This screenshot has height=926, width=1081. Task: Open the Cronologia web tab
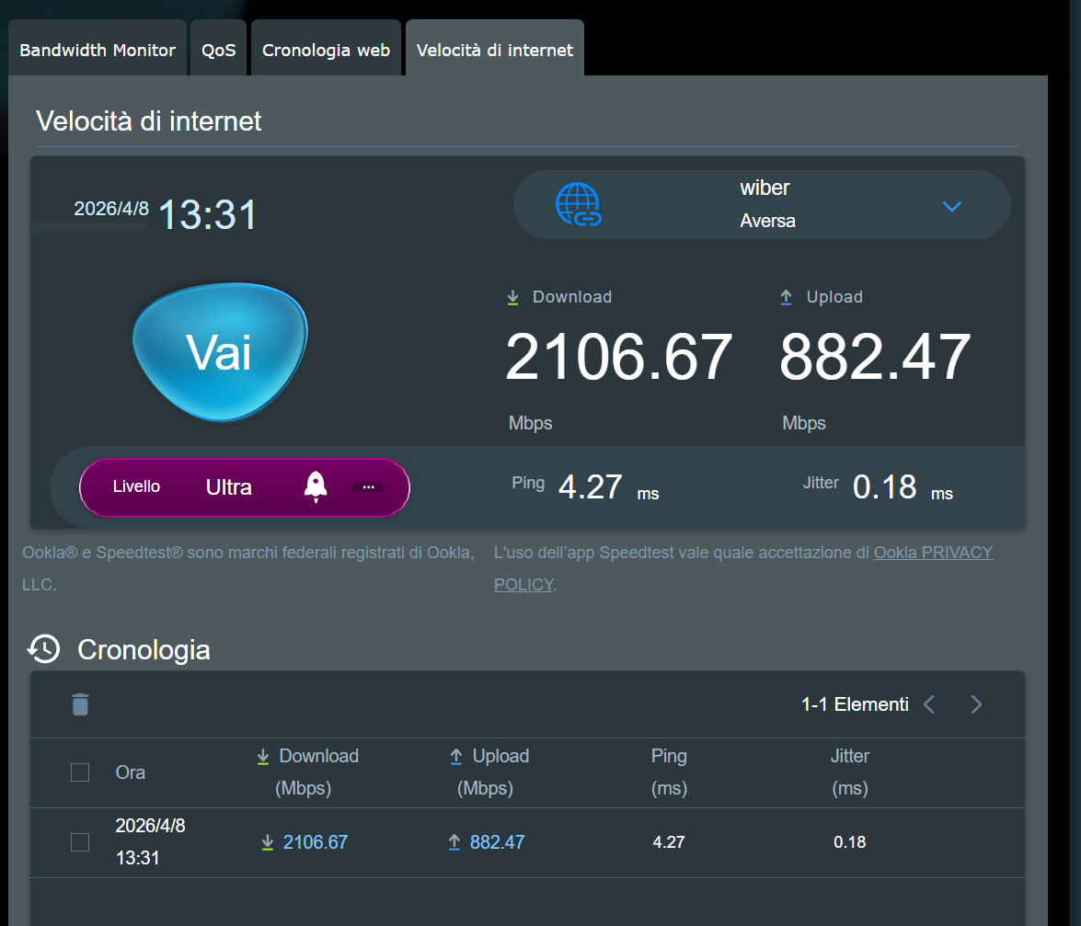point(326,48)
